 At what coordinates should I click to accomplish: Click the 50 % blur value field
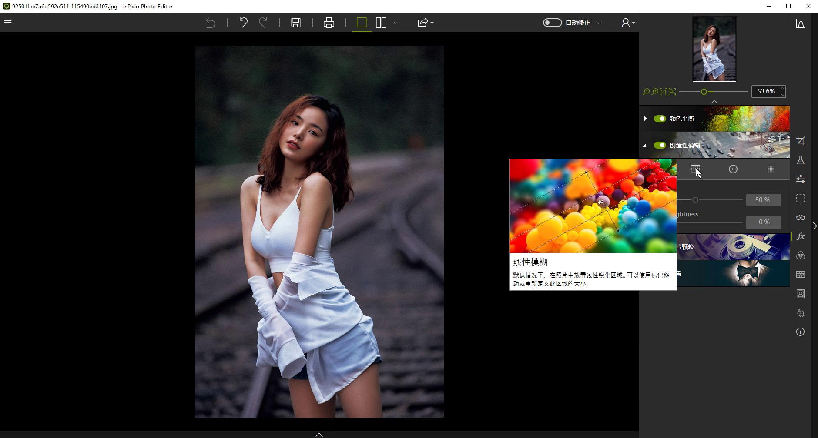click(x=764, y=200)
